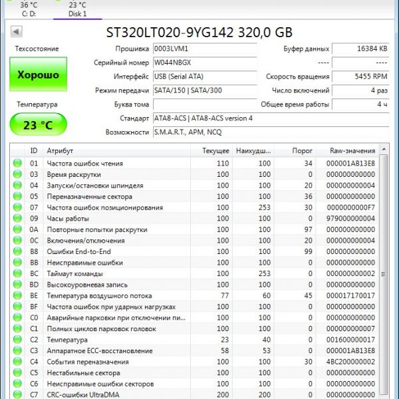Click status icon for Включения/отключения
Viewport: 399px width, 399px height.
point(17,240)
